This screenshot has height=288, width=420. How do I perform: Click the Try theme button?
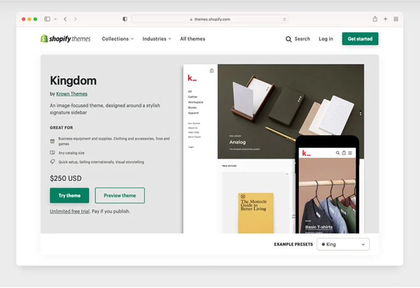pyautogui.click(x=69, y=196)
